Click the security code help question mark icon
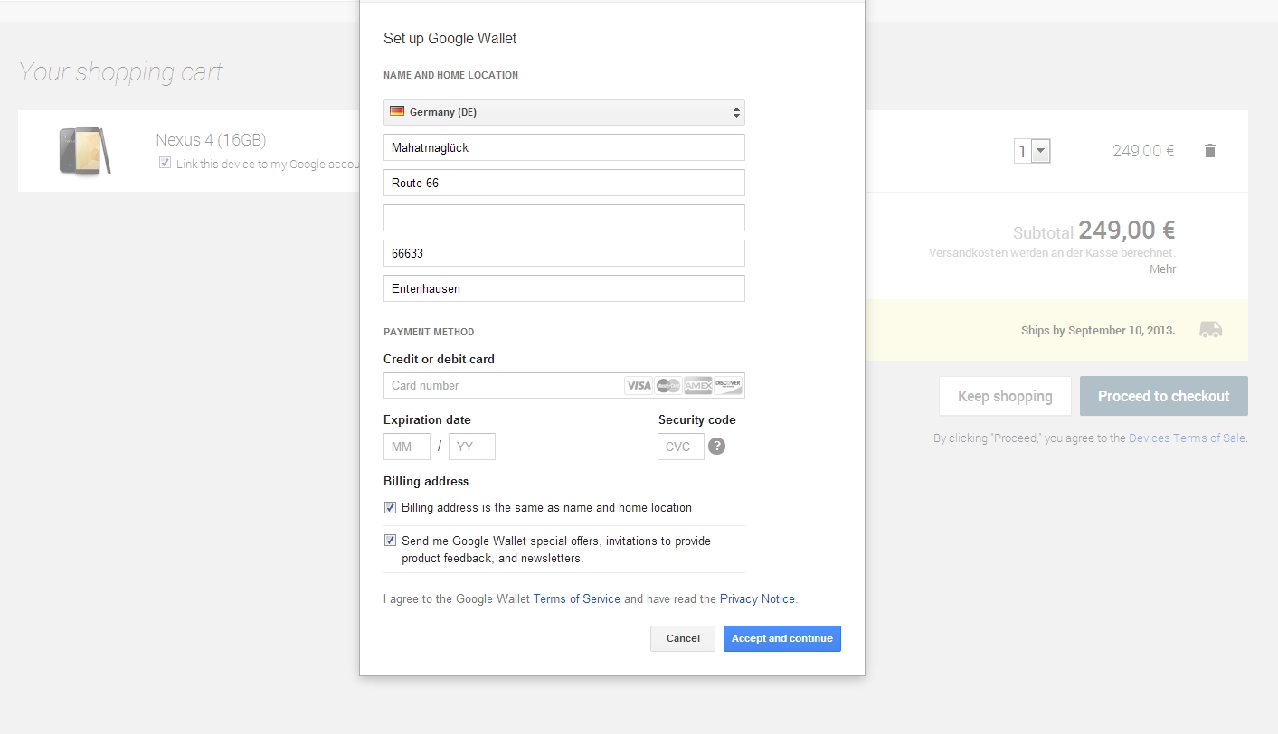This screenshot has width=1278, height=734. point(716,447)
